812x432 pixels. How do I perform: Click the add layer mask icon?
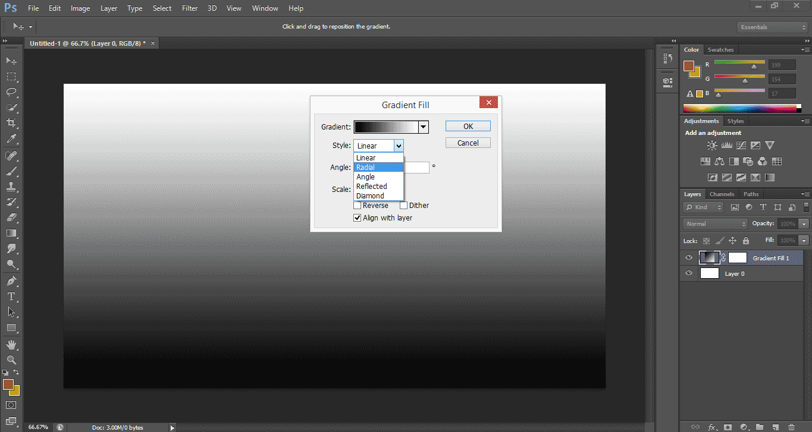[728, 427]
